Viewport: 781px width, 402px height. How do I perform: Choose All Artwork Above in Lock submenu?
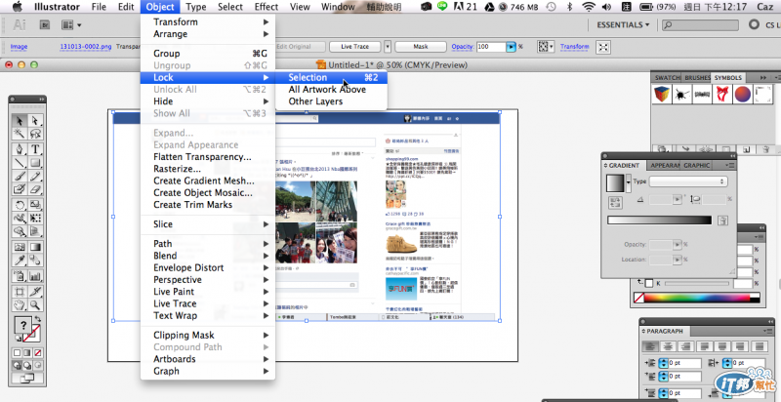click(332, 90)
